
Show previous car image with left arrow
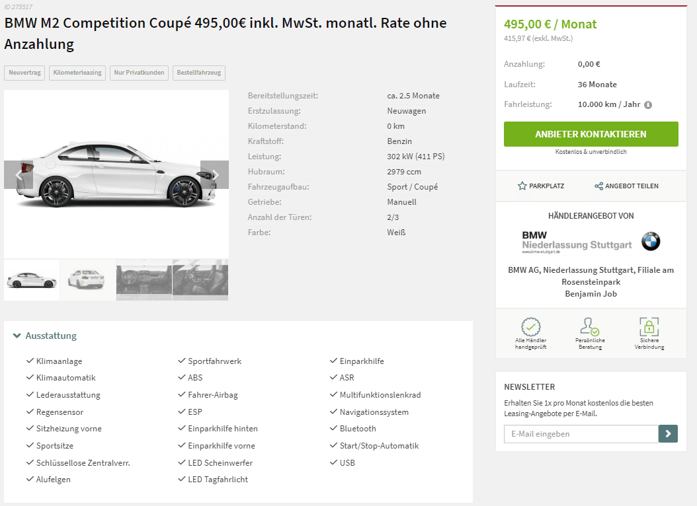(19, 175)
